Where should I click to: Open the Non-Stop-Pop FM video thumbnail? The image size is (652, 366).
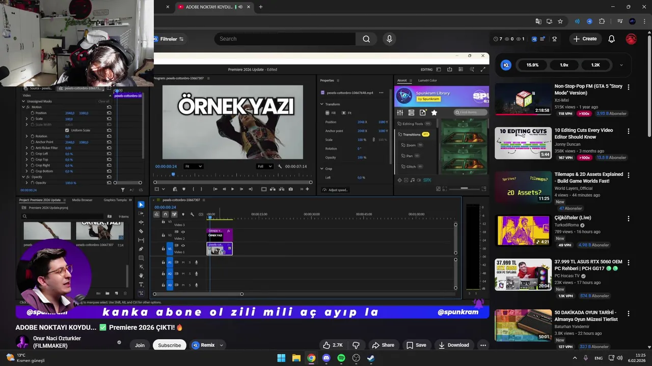(x=523, y=99)
